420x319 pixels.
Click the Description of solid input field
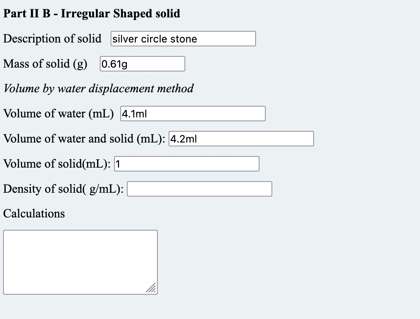[x=183, y=39]
